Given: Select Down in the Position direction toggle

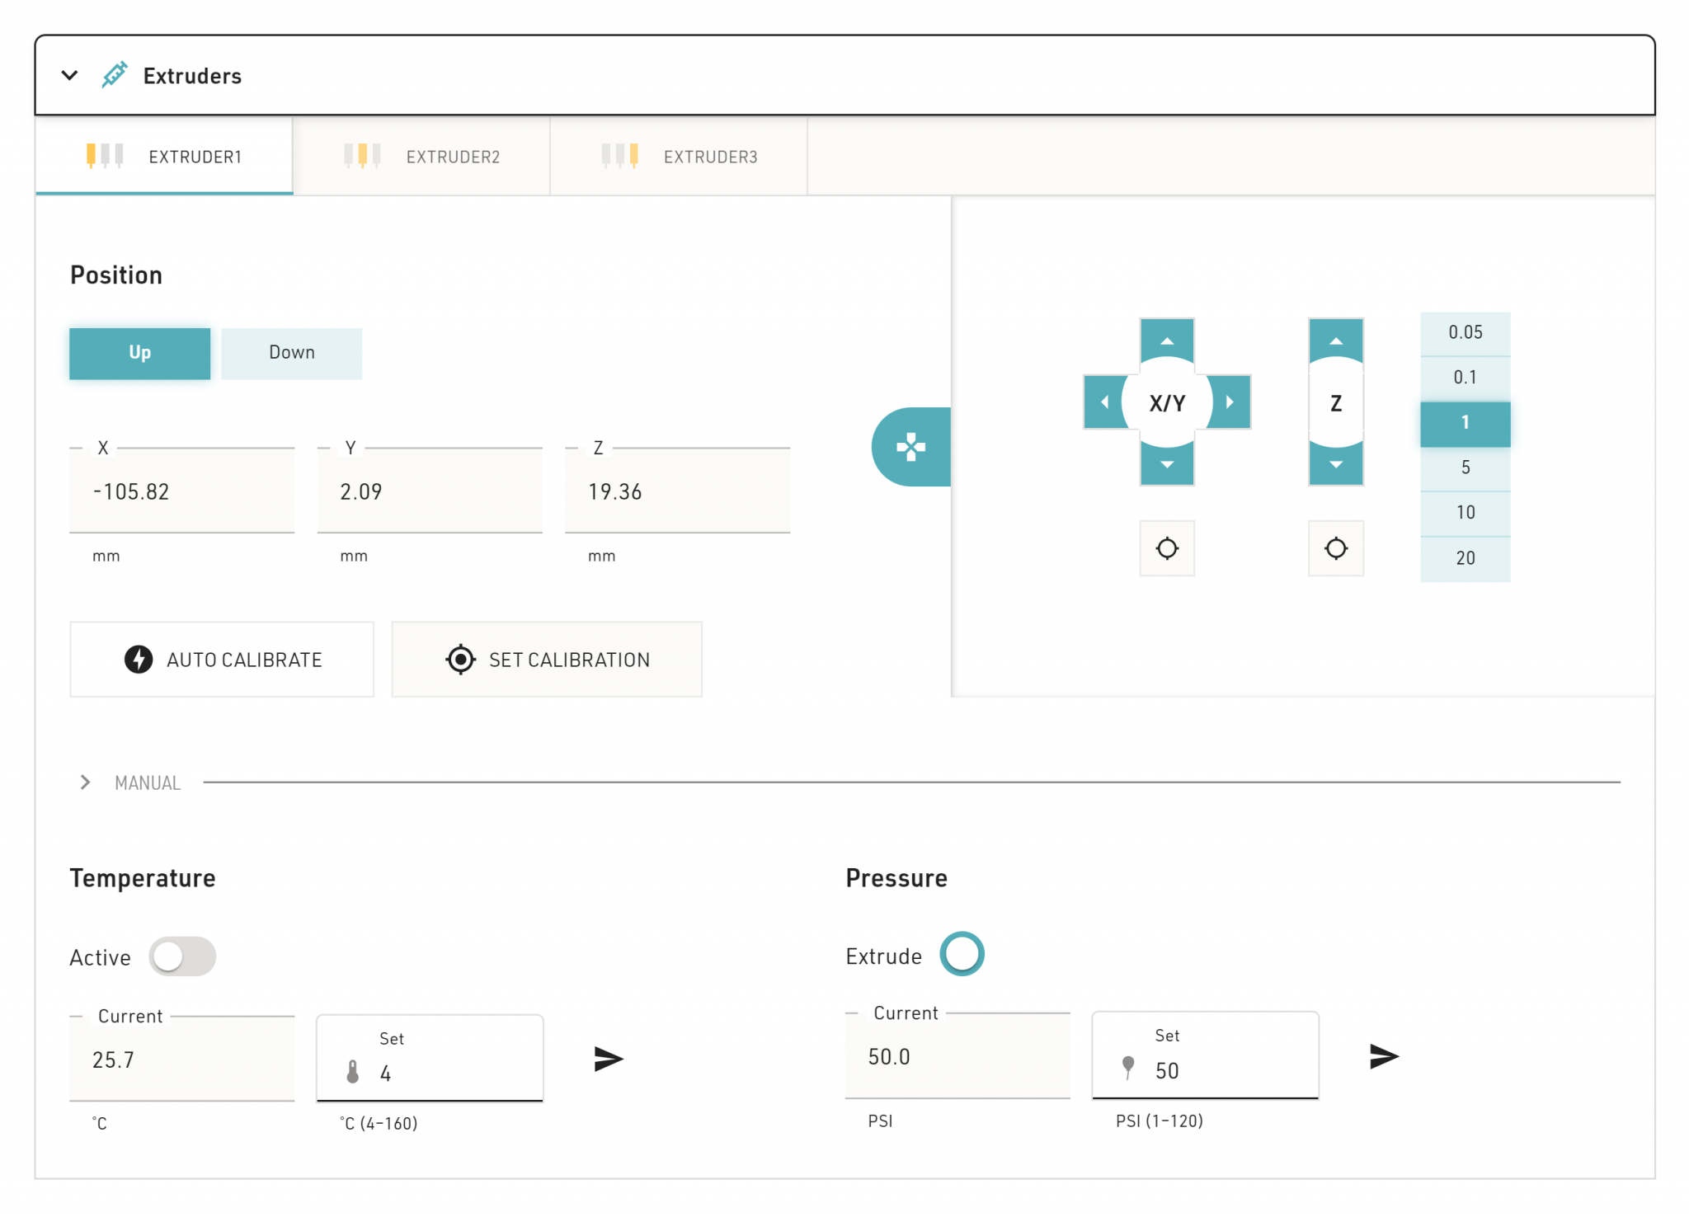Looking at the screenshot, I should [x=291, y=353].
